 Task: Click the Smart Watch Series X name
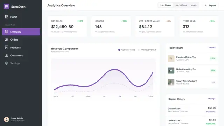point(187,81)
